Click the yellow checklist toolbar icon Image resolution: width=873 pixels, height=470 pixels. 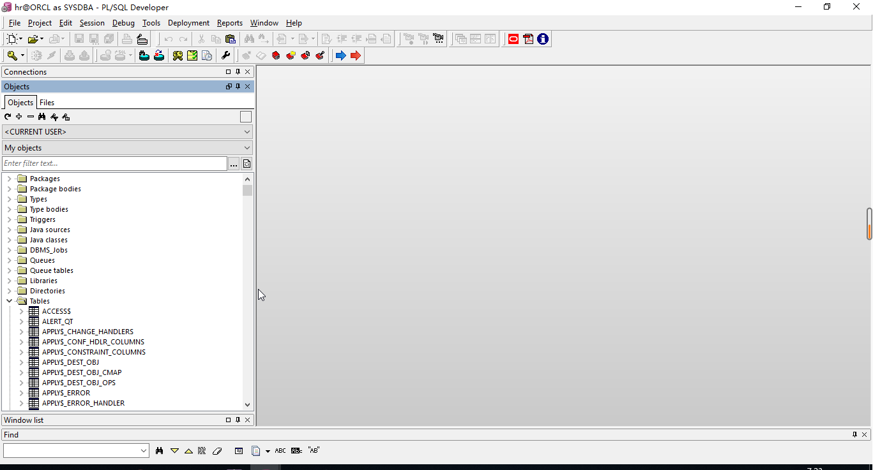pos(192,55)
